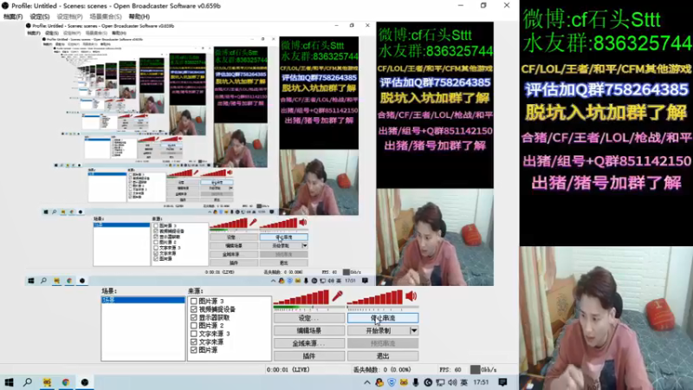Mute desktop audio via the speaker icon
This screenshot has height=390, width=693.
pyautogui.click(x=411, y=296)
